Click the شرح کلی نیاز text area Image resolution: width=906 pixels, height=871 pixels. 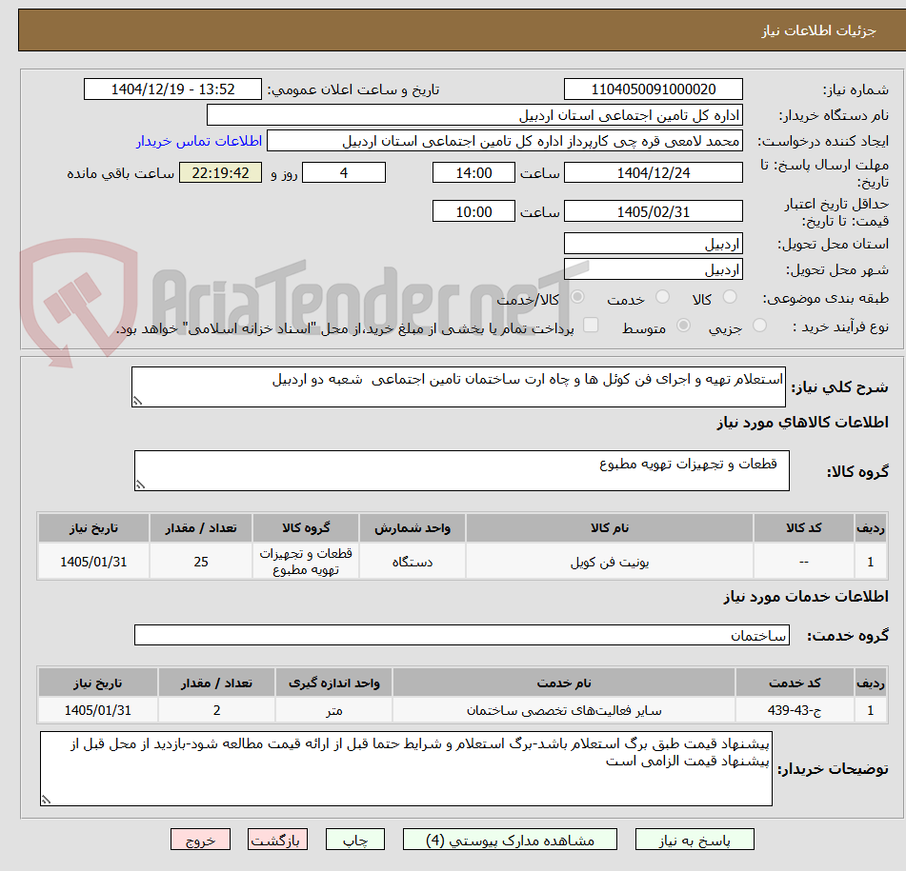458,386
